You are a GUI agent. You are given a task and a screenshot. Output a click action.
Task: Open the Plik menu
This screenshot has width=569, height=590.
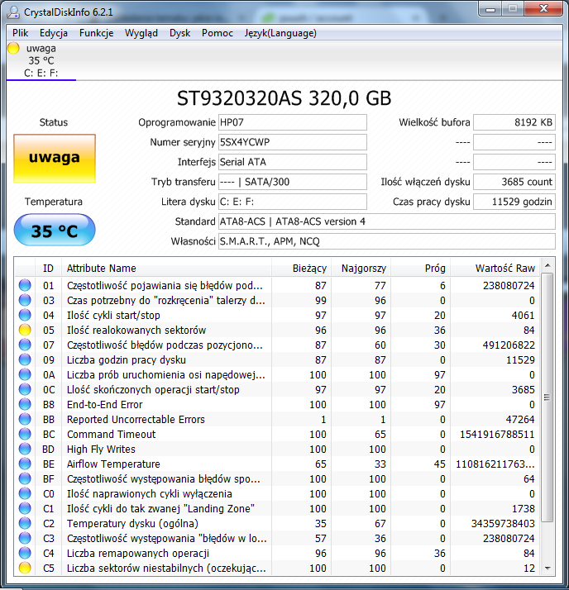(x=21, y=33)
